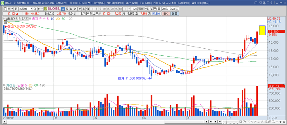287x125 pixels.
Task: Click the A auto-scale icon at bottom
Action: tap(284, 122)
